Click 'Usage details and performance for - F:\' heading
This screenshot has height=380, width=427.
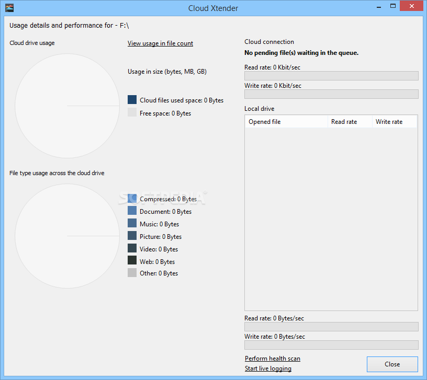point(69,26)
